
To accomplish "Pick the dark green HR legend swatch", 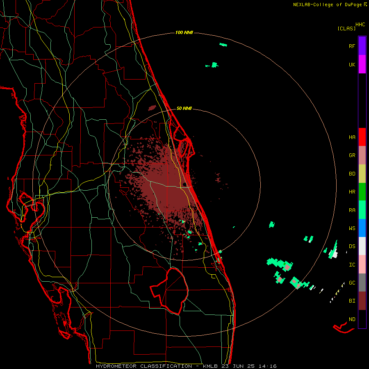I will click(x=362, y=191).
